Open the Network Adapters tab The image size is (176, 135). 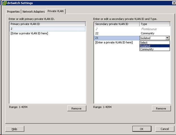(x=33, y=12)
